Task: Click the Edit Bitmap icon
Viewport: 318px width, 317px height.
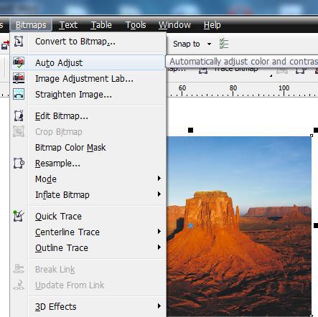Action: tap(19, 115)
